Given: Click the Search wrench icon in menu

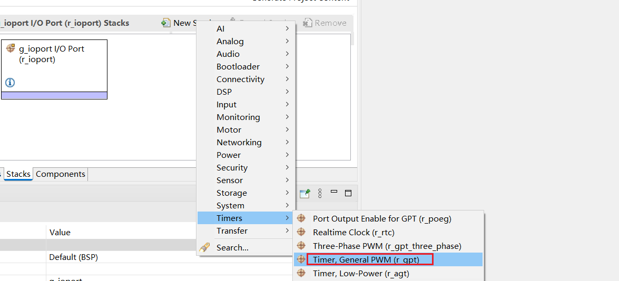Looking at the screenshot, I should 204,248.
